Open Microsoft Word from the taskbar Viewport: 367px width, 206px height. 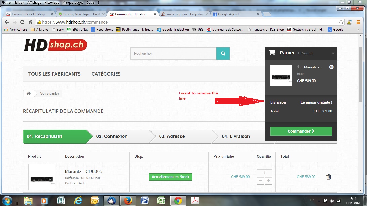click(x=145, y=200)
